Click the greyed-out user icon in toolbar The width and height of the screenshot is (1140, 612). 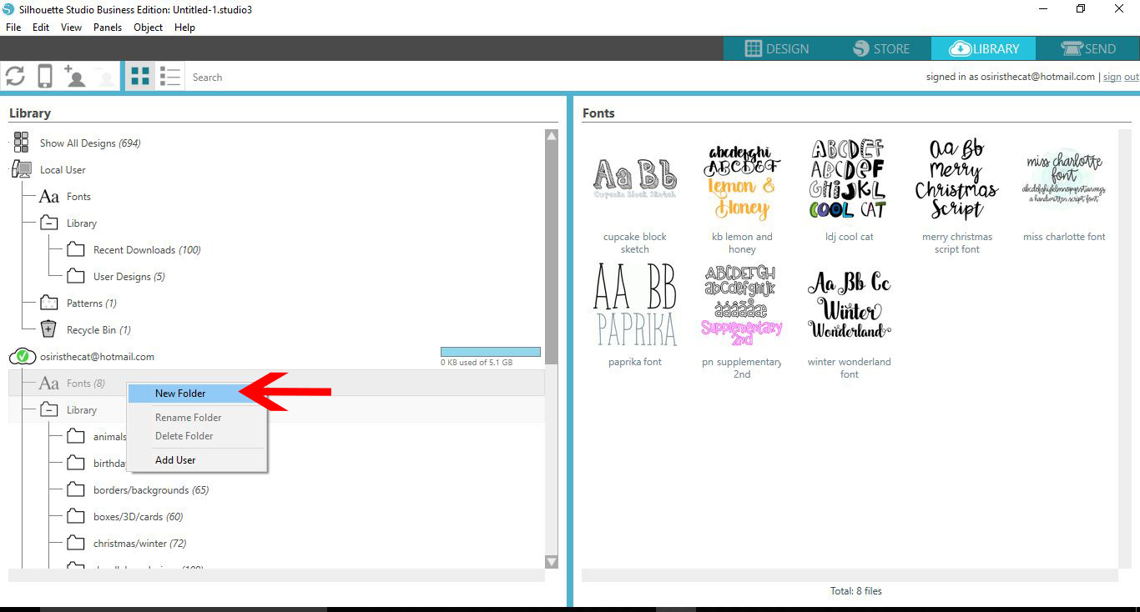[106, 77]
